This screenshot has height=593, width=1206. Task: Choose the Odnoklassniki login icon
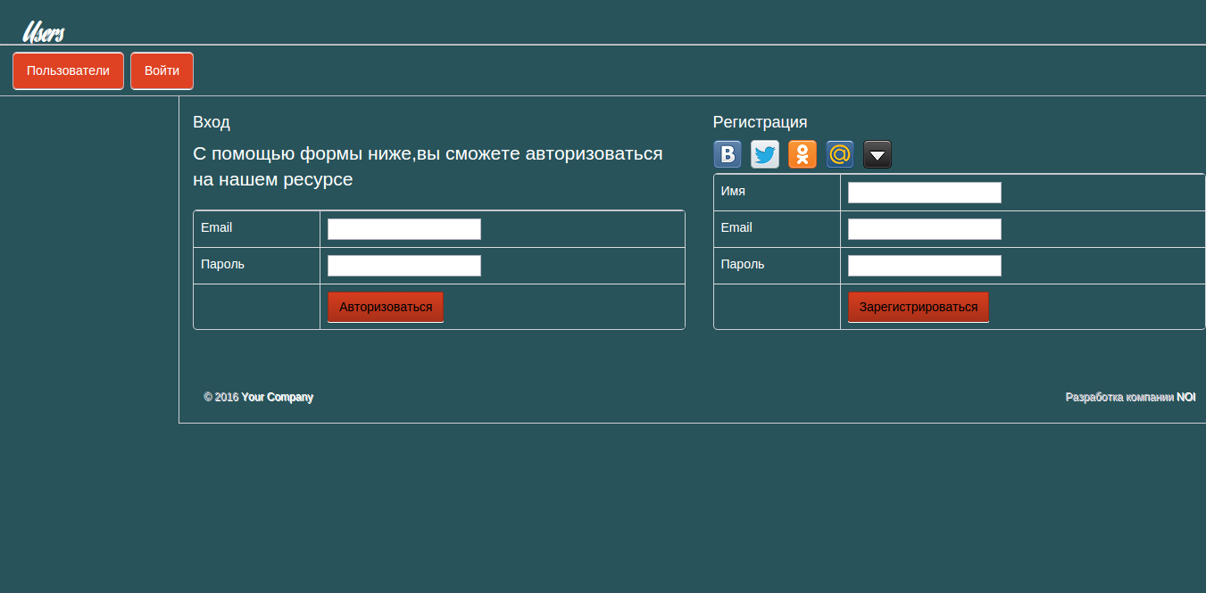803,154
